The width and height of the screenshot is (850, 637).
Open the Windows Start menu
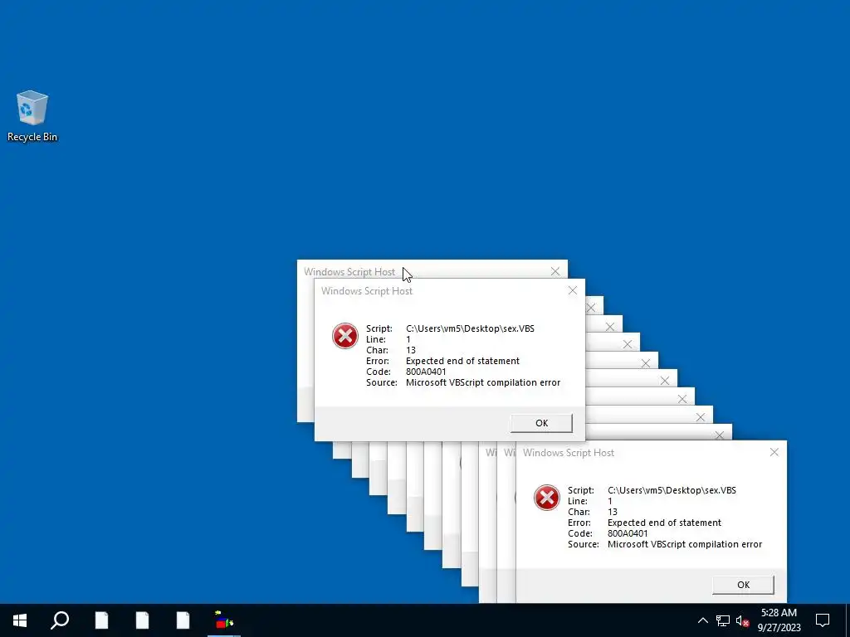click(x=20, y=620)
